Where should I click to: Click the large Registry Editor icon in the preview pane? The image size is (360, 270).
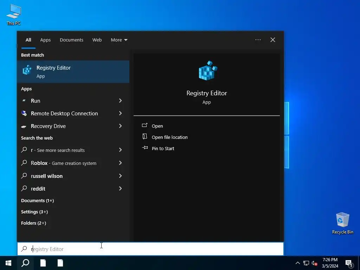point(207,70)
